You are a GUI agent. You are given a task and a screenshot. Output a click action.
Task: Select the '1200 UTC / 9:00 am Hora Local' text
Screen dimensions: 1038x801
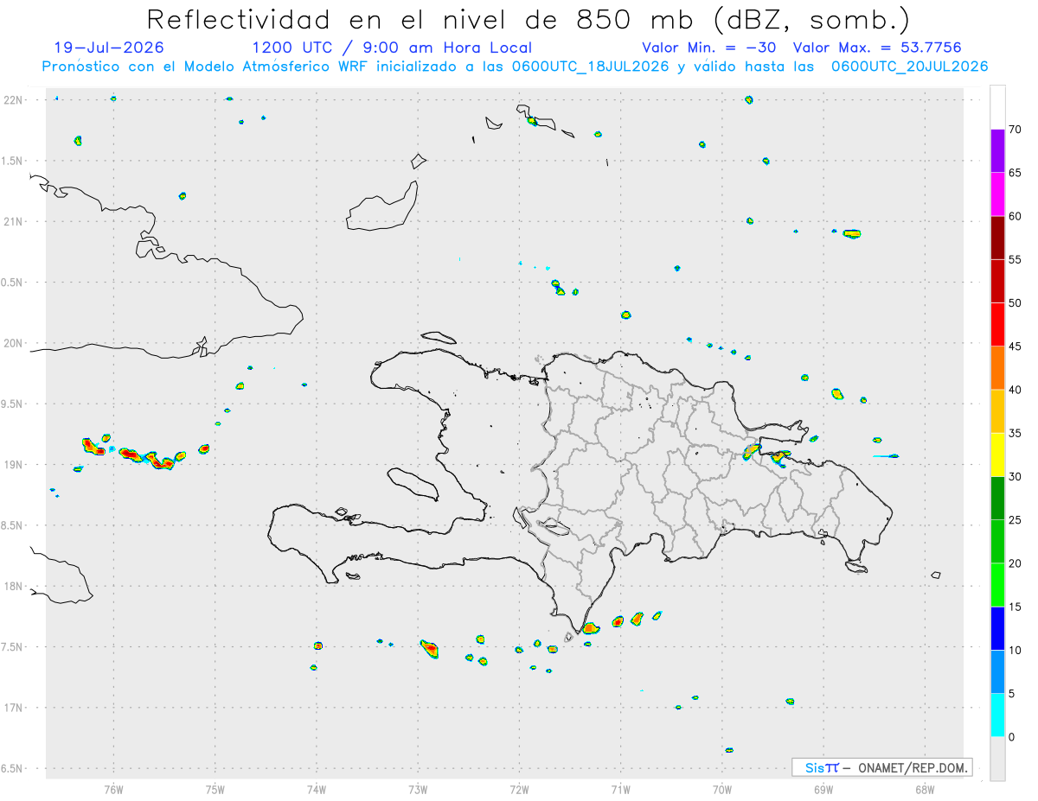pos(392,48)
